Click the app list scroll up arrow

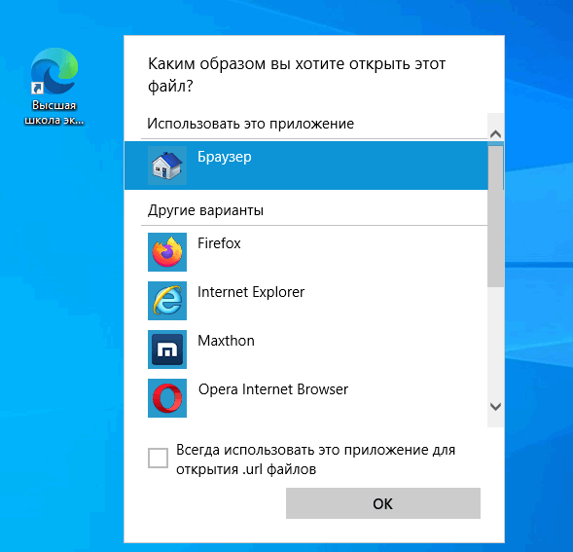[495, 134]
